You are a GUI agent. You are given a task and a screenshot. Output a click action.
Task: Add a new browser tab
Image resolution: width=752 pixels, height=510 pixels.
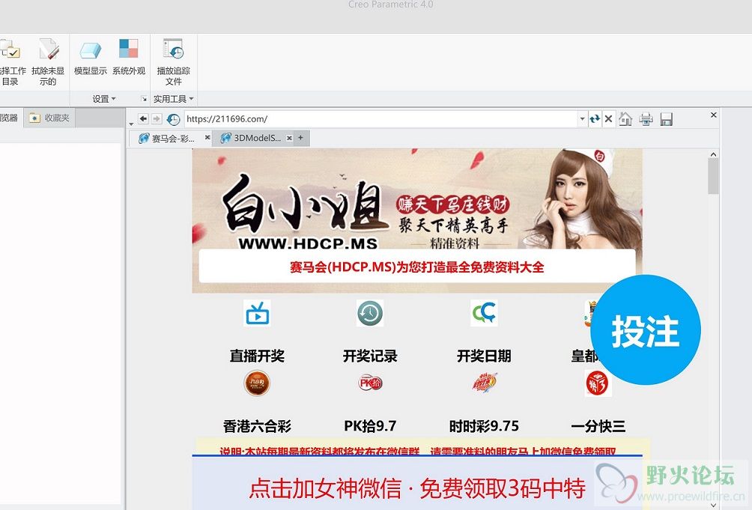pos(300,138)
